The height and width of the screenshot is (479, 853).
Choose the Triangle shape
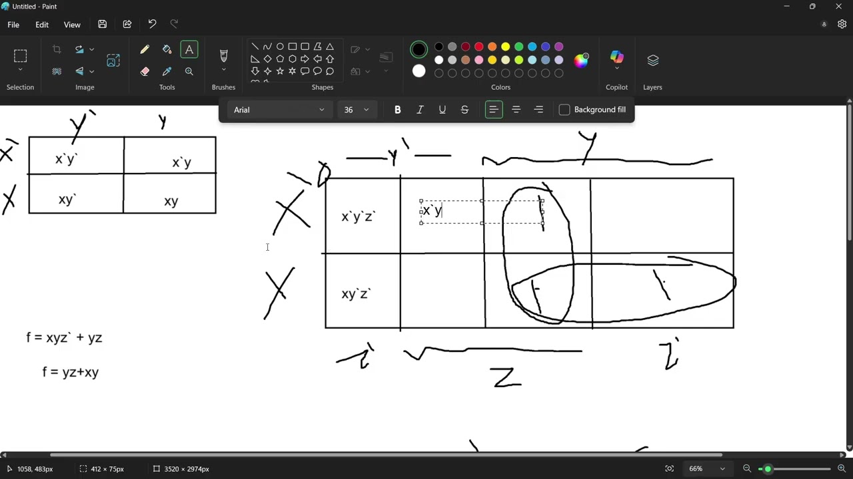point(330,47)
